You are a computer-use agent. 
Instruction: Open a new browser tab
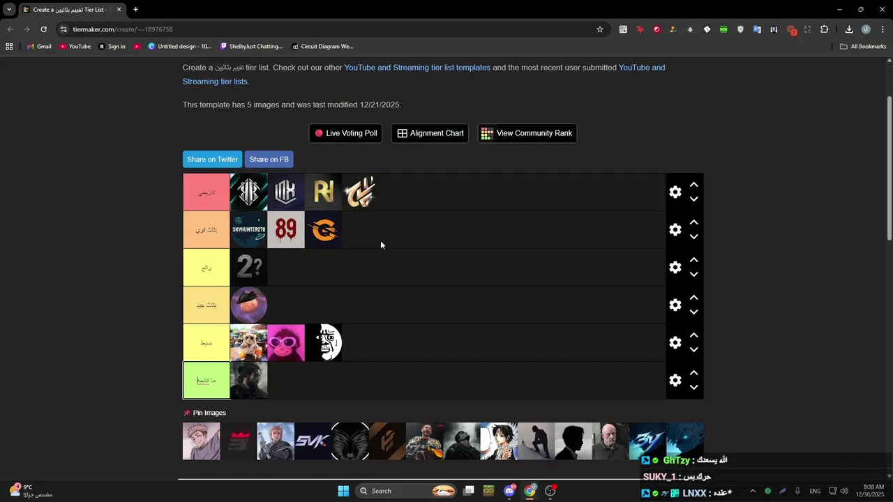click(x=135, y=10)
